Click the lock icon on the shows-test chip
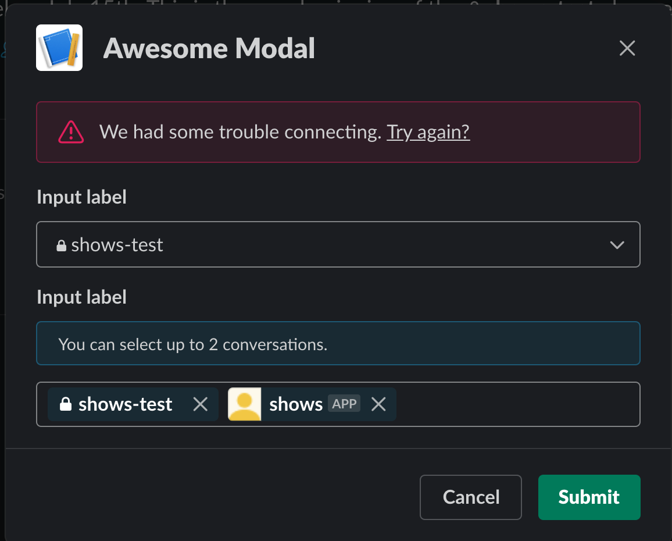 65,404
